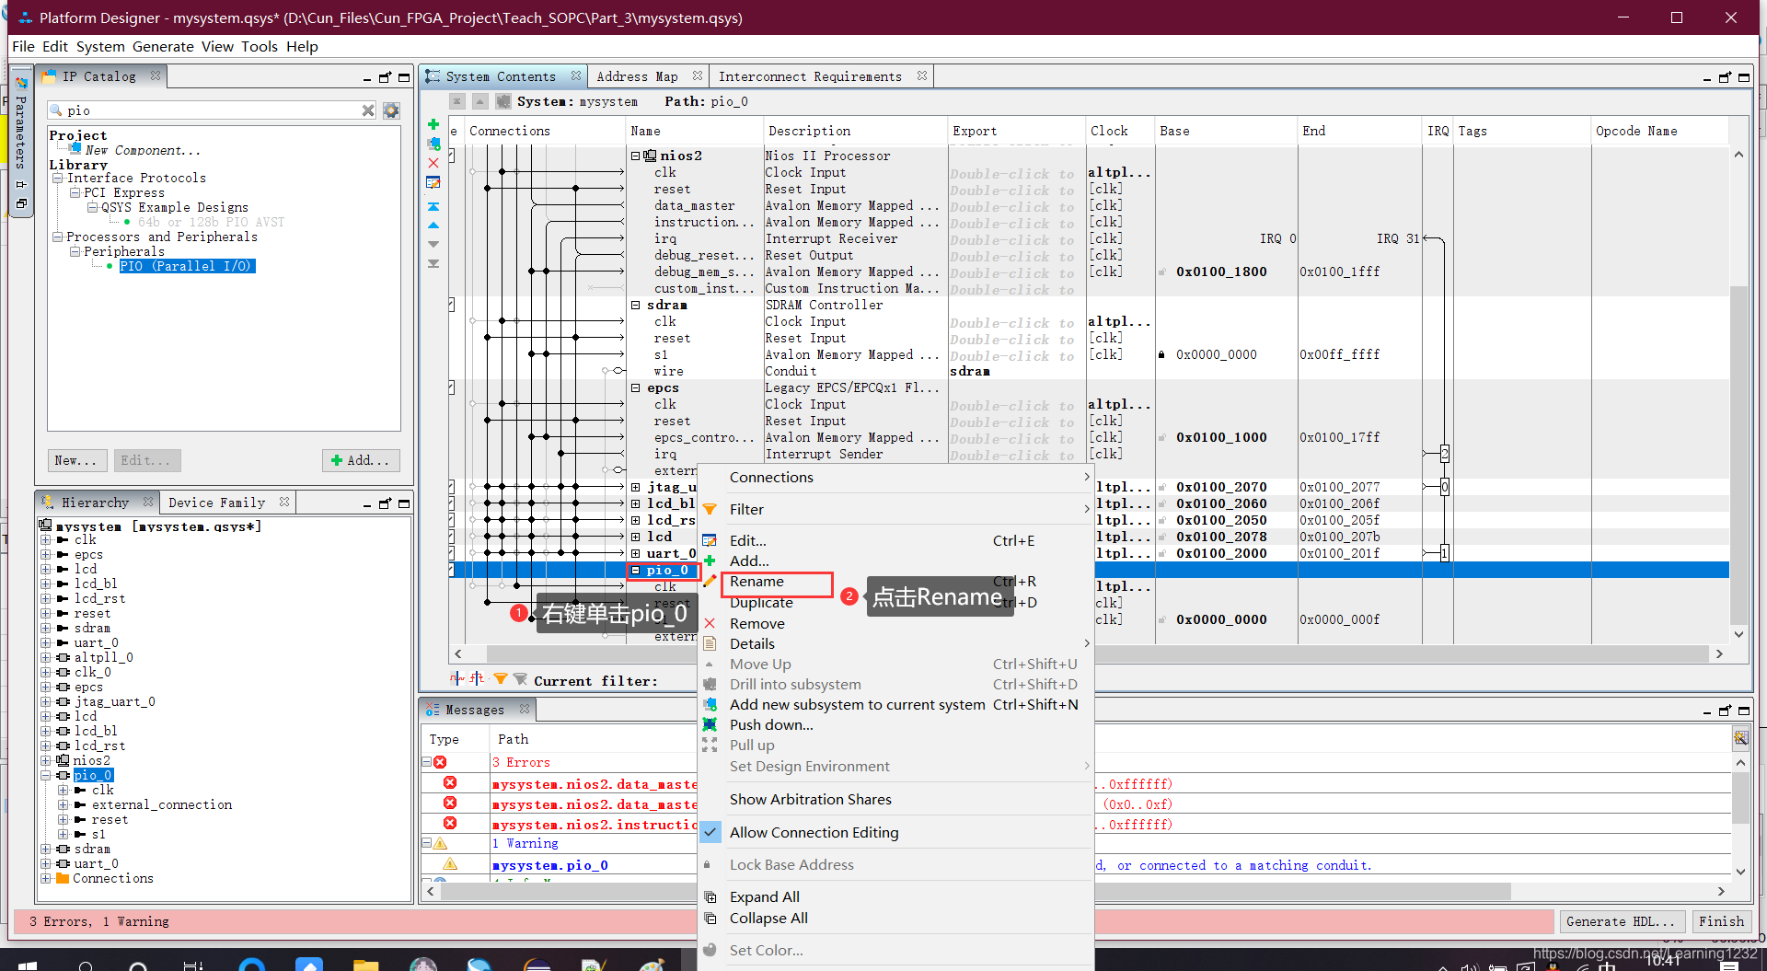Toggle the Use checkbox for jtag_uart row

pyautogui.click(x=452, y=487)
